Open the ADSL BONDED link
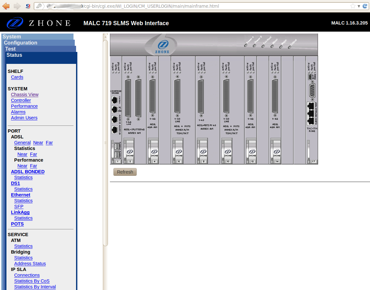Screen dimensions: 370x290 [28, 172]
